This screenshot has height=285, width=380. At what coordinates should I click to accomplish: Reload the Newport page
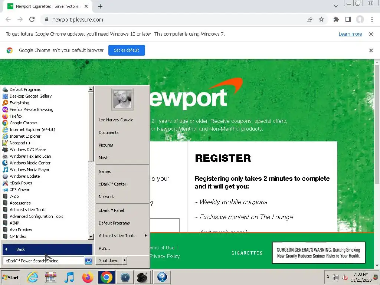(32, 19)
